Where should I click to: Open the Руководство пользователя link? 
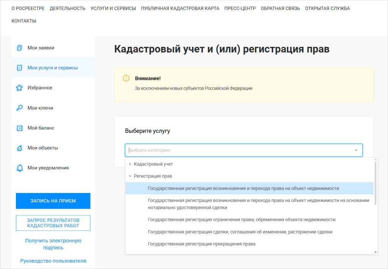(53, 261)
